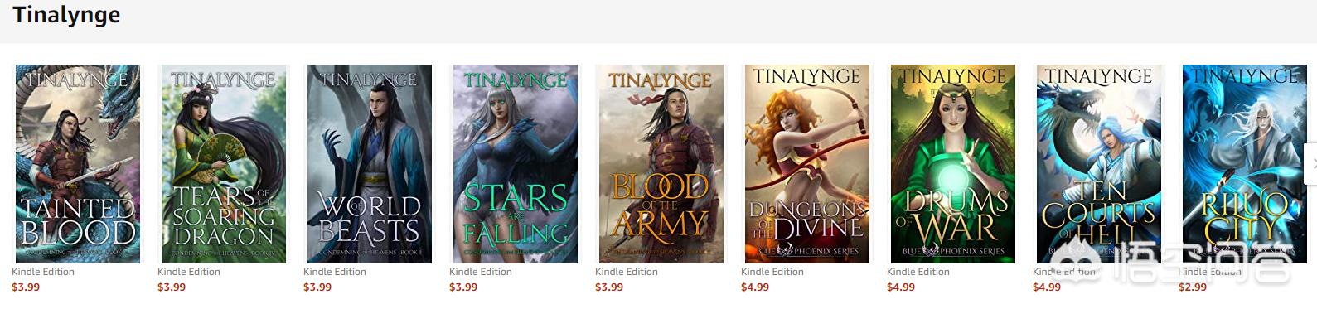Click $4.99 price under Drums of War
Viewport: 1317px width, 309px height.
901,287
